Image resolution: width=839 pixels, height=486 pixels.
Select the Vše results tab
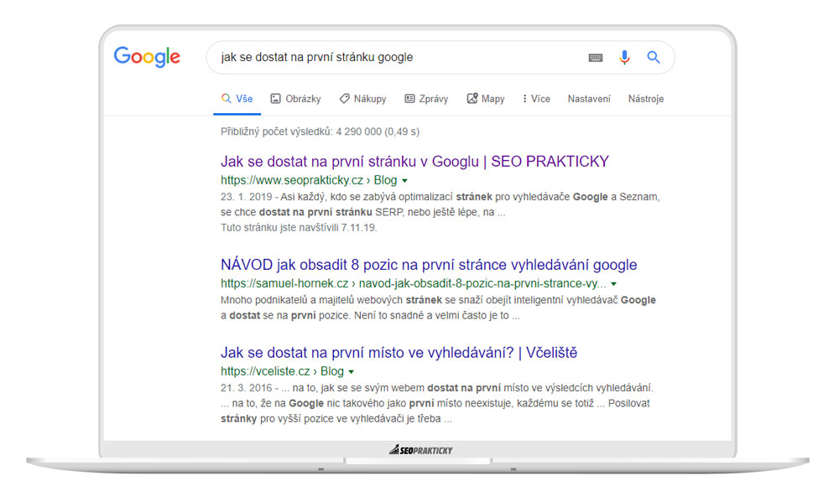(x=237, y=99)
